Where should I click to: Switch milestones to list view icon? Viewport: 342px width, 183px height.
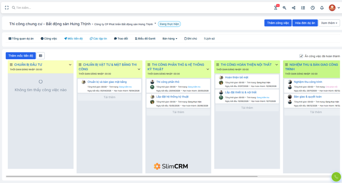40,56
